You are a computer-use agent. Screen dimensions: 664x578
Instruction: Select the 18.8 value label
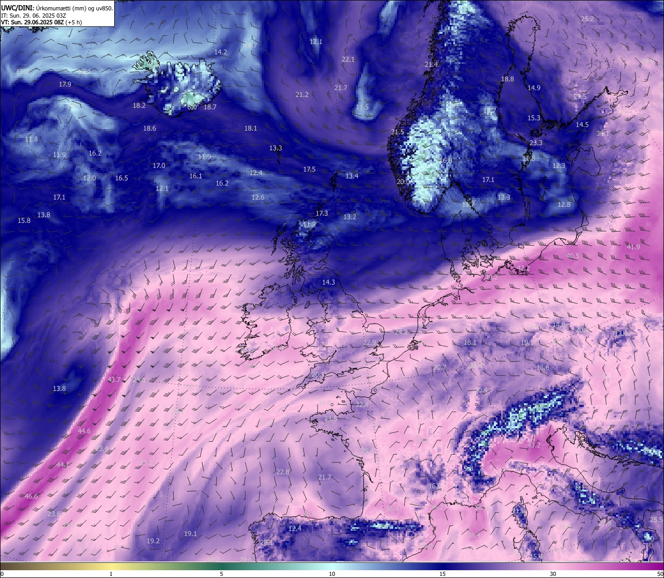[507, 79]
